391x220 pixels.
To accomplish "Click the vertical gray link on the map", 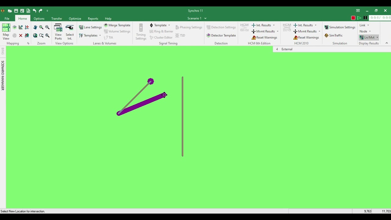I will pos(183,116).
